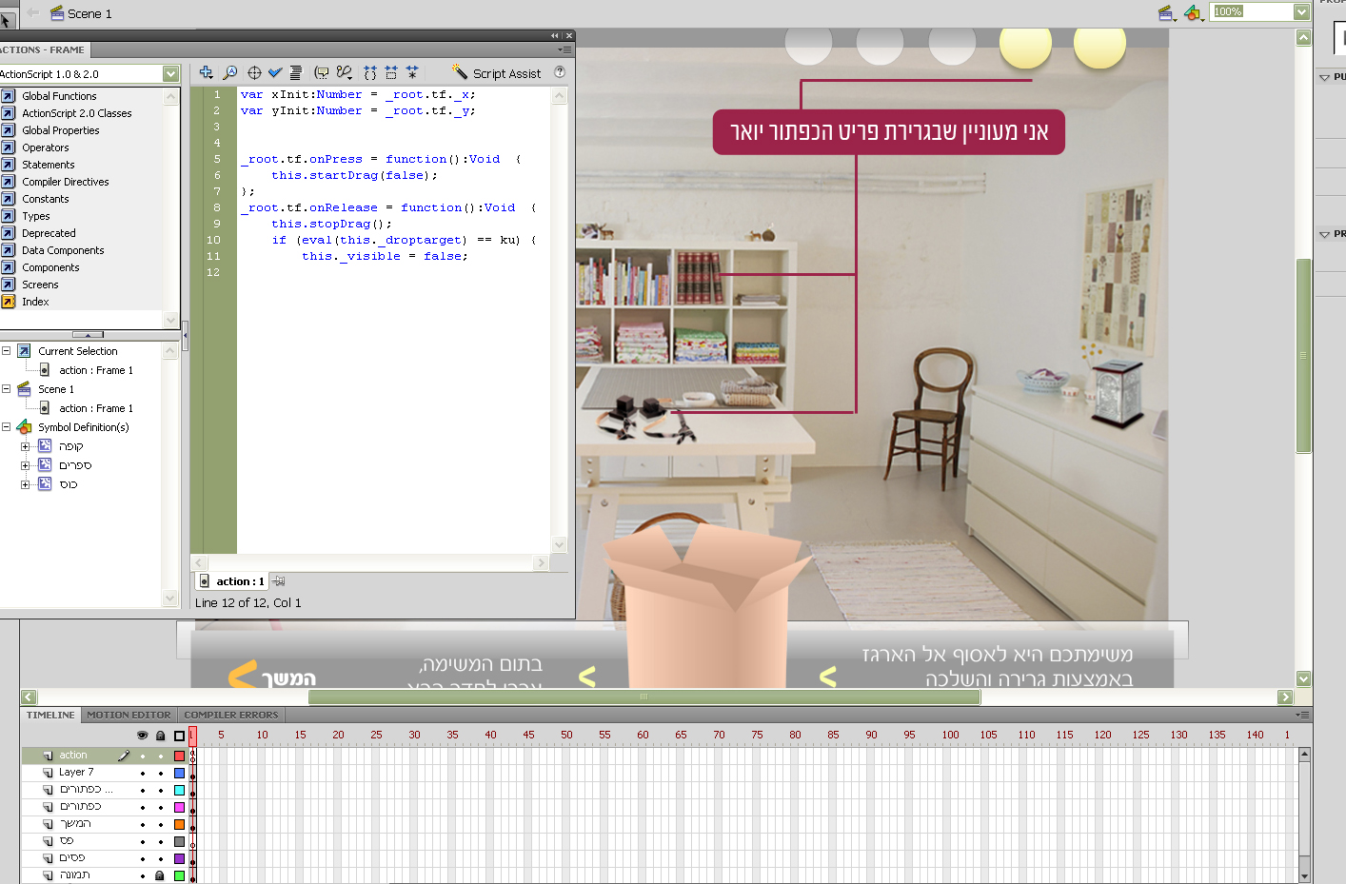Screen dimensions: 1346x884
Task: Click the Auto format script icon
Action: (x=296, y=72)
